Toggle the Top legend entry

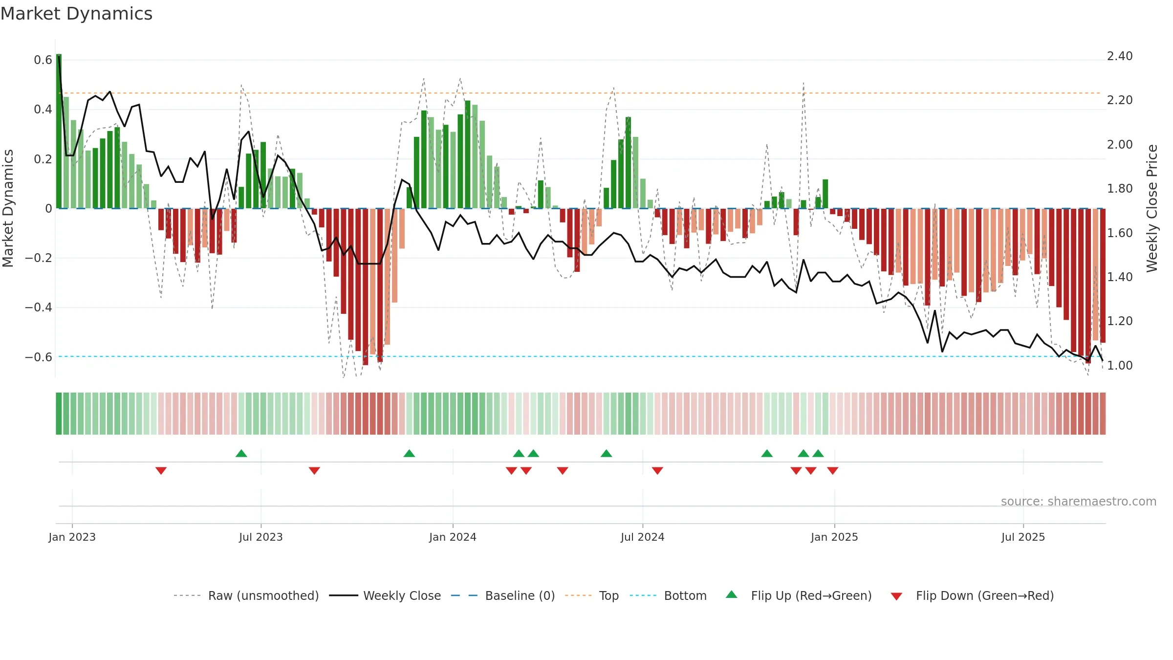(592, 595)
